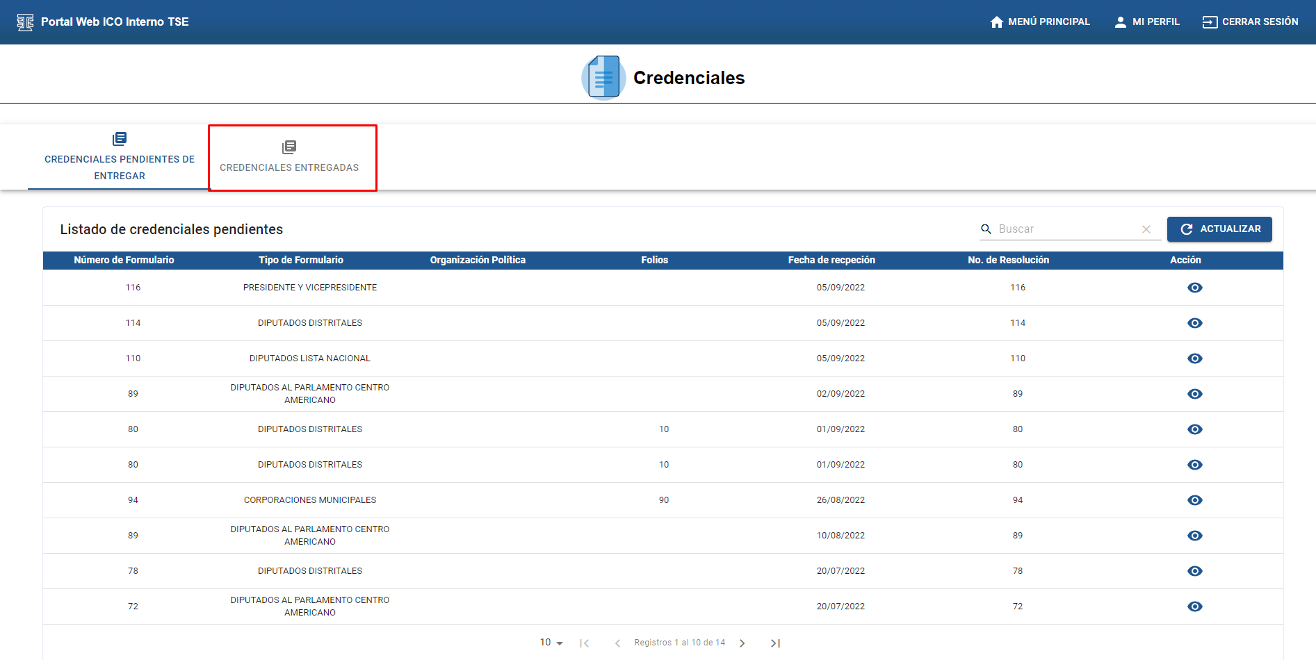Viewport: 1316px width, 660px height.
Task: Click the TSE portal logo icon
Action: click(25, 22)
